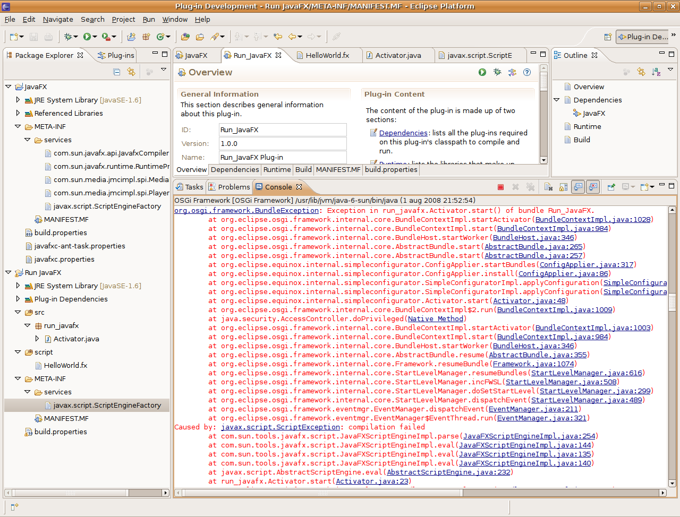Toggle show console on standard output change

tap(578, 187)
